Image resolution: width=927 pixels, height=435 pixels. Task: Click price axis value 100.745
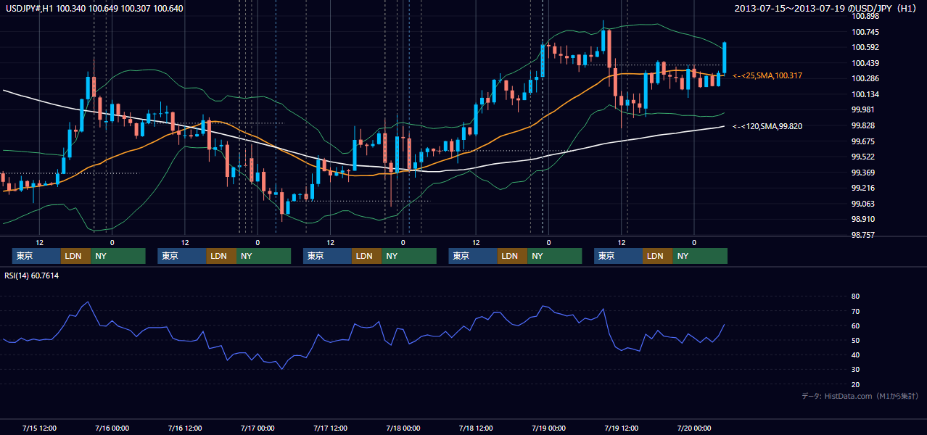coord(865,32)
